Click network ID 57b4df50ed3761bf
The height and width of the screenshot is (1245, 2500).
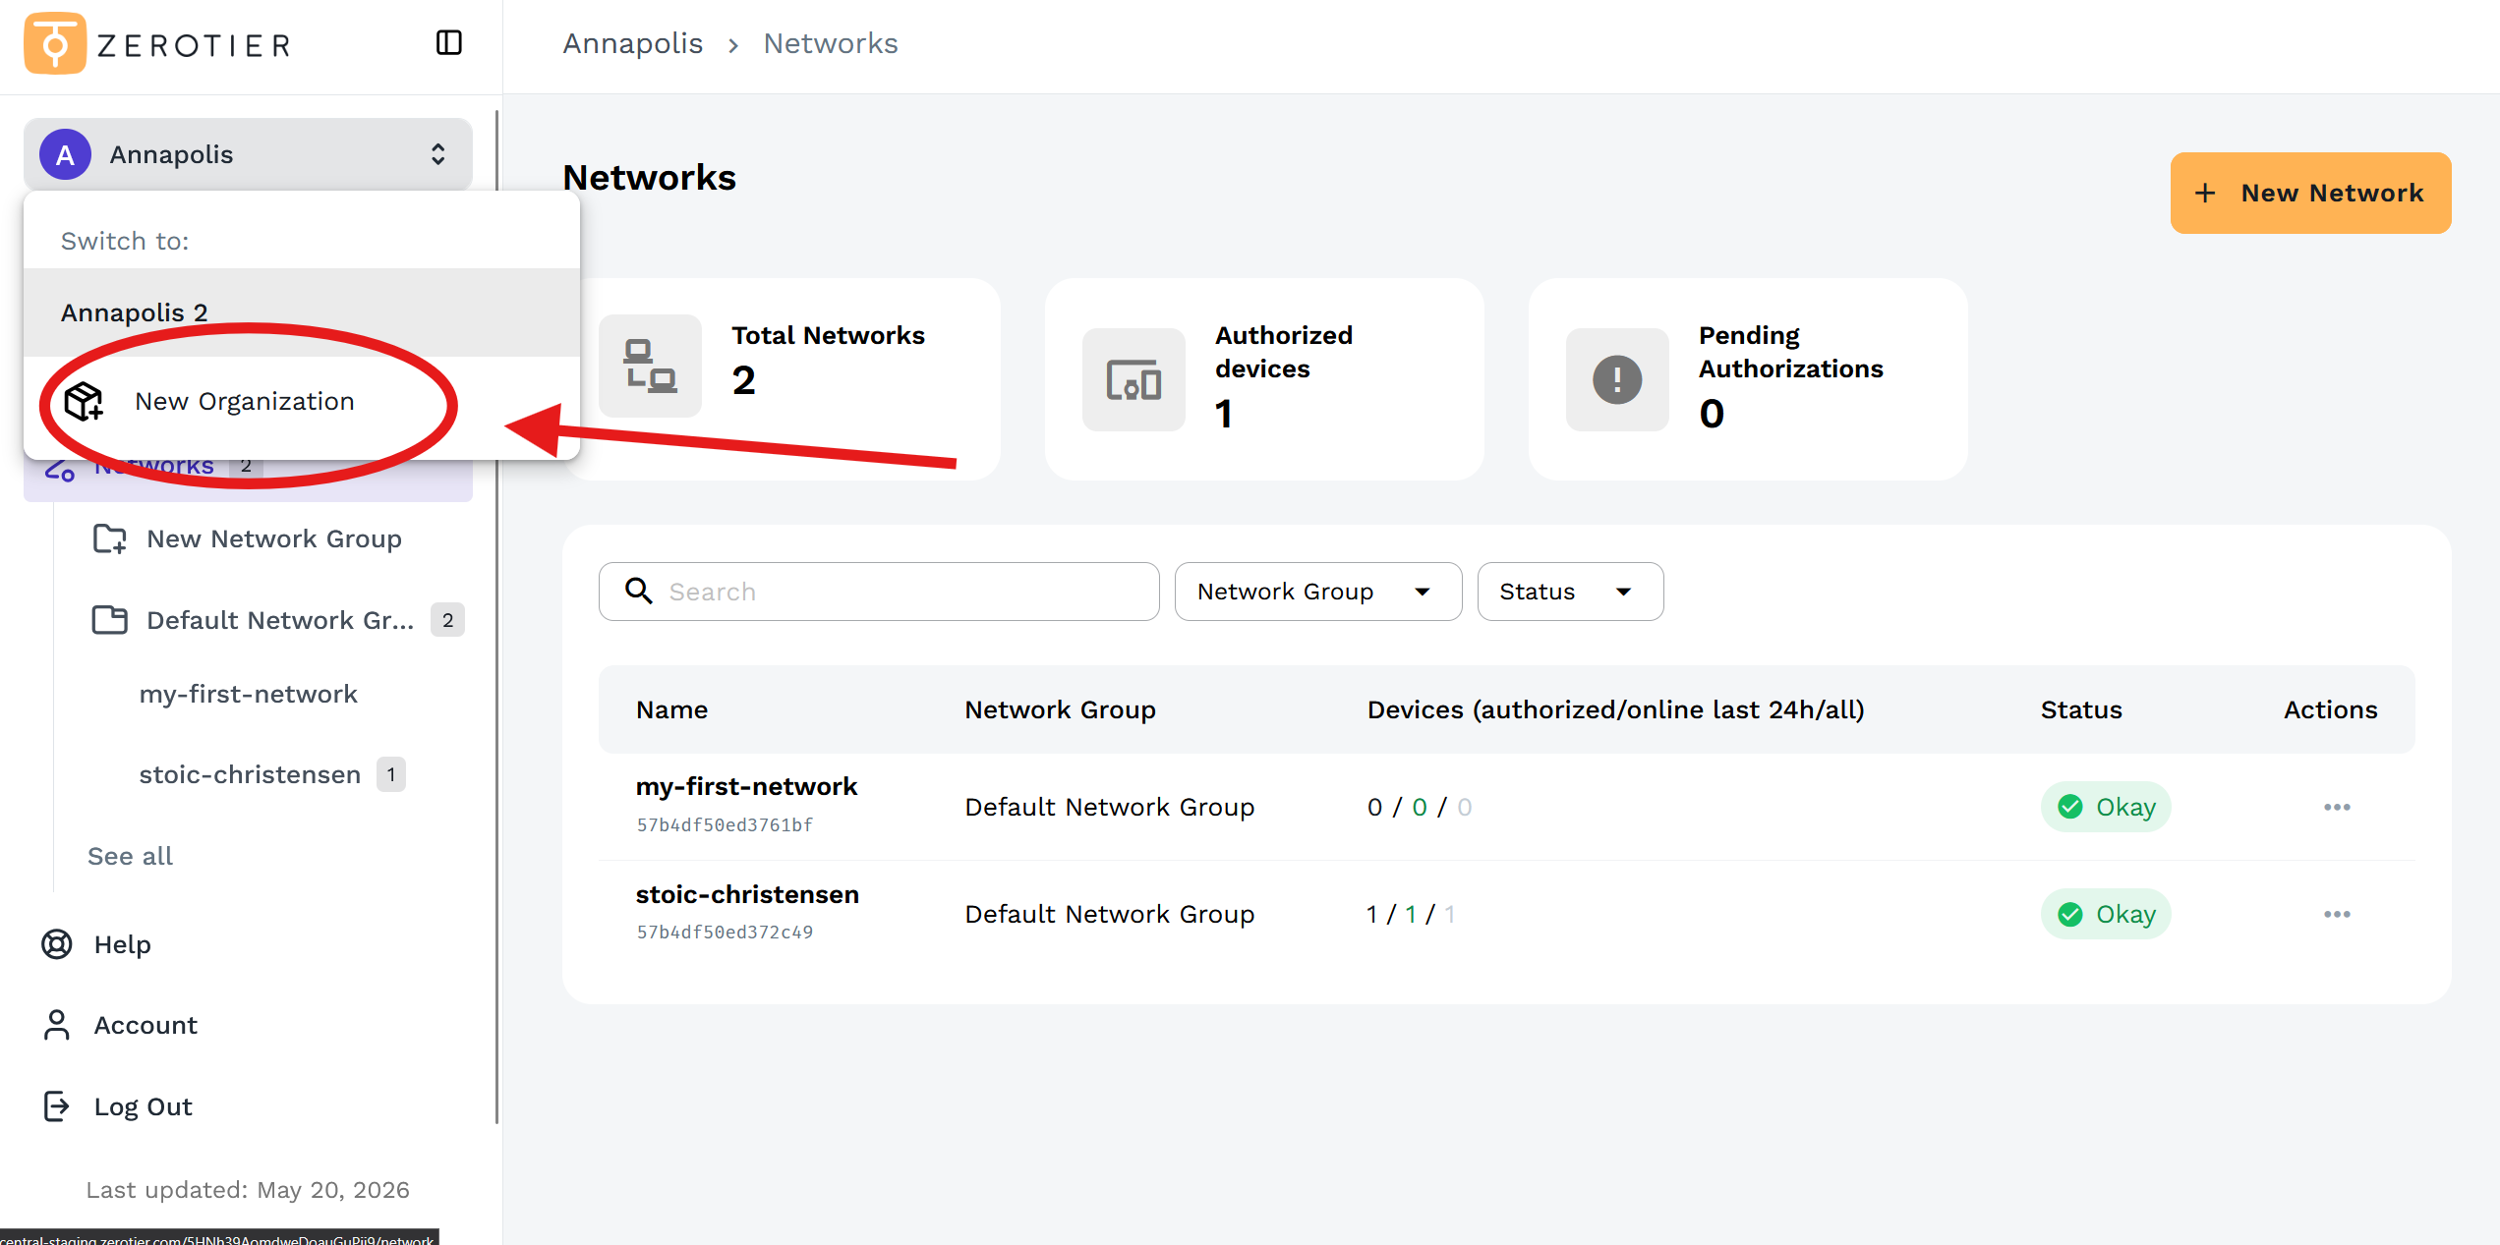point(725,824)
